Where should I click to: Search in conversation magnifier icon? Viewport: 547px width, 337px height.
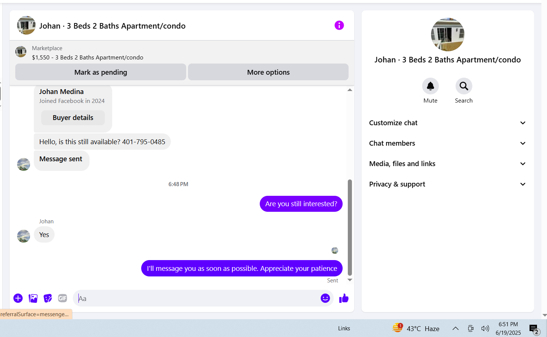pos(464,86)
